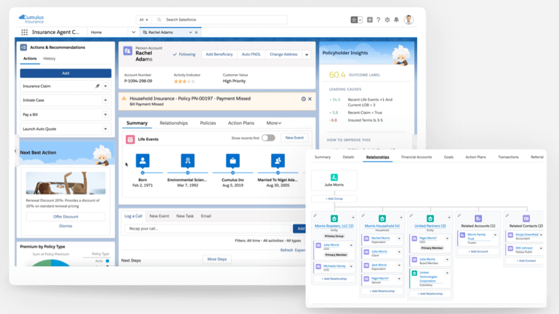This screenshot has width=559, height=314.
Task: Click the Julie Morris root node icon
Action: 334,177
